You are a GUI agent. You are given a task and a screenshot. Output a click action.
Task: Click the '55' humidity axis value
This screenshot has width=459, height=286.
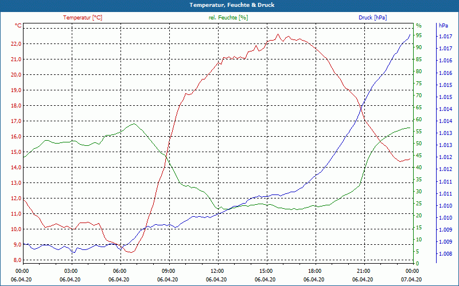tap(419, 132)
